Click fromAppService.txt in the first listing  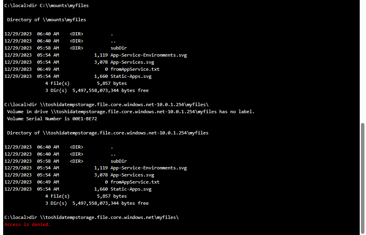pos(135,69)
